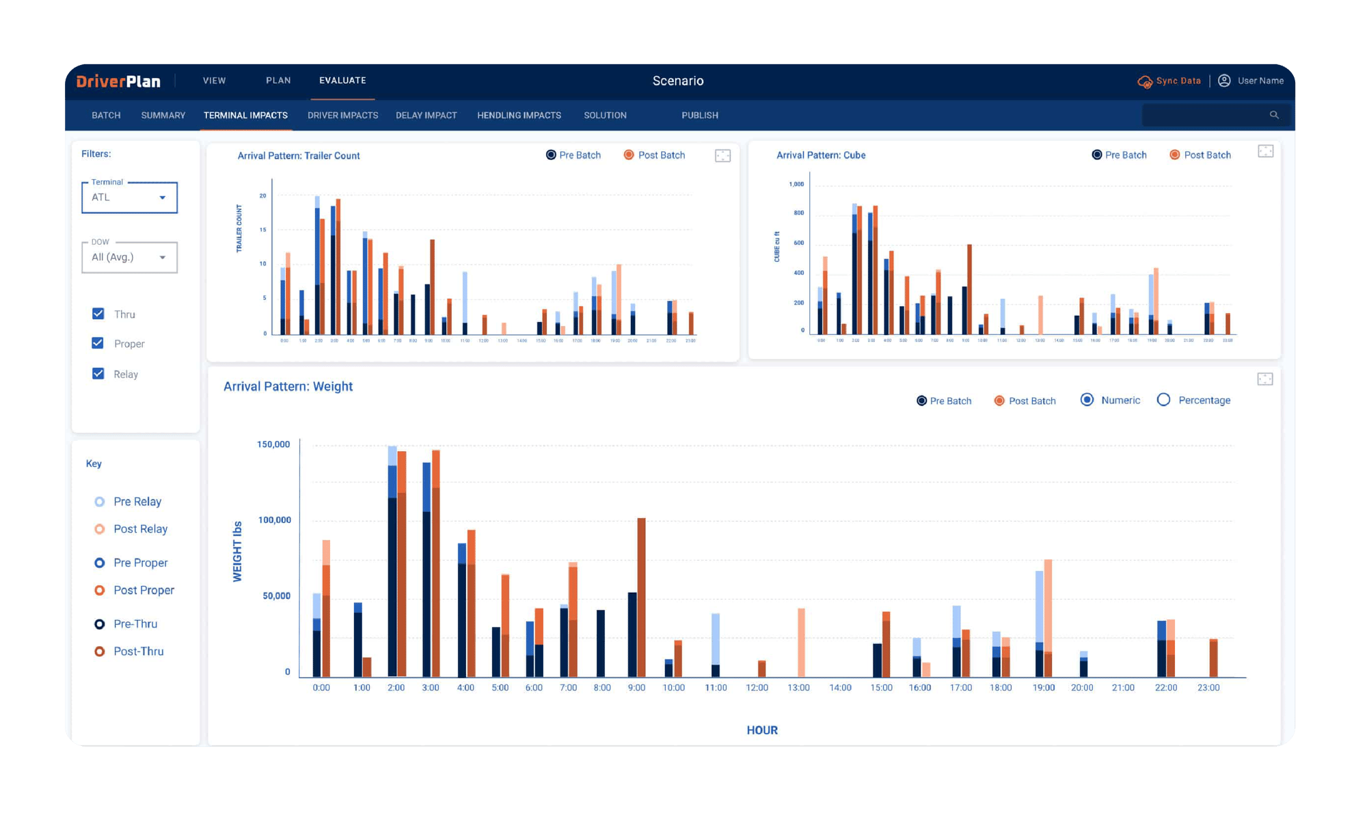Screen dimensions: 1367x819
Task: Click the 19:00 bar in Weight chart
Action: pyautogui.click(x=1044, y=619)
